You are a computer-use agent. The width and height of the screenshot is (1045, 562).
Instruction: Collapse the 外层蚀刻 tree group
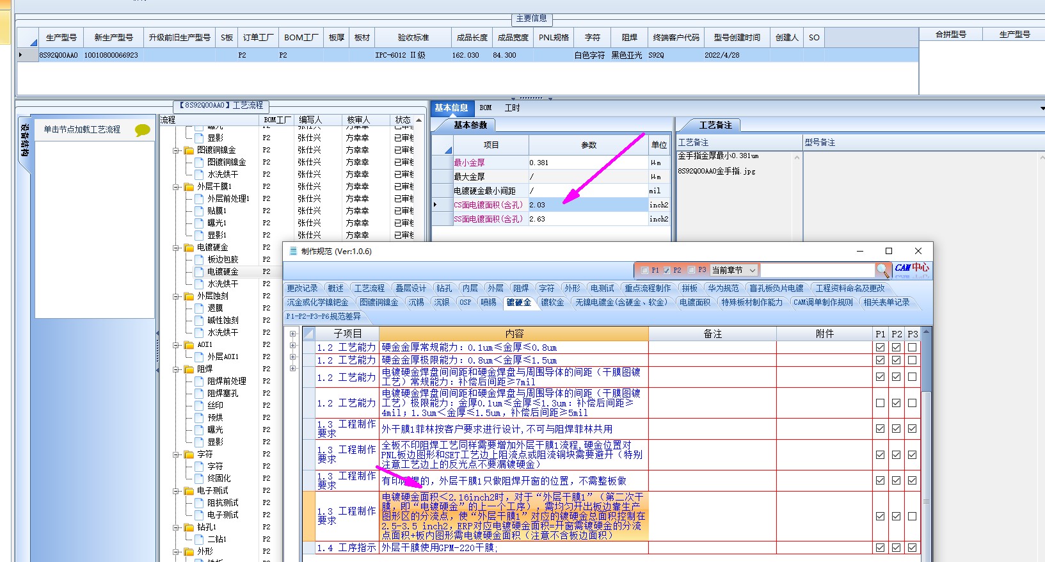175,296
